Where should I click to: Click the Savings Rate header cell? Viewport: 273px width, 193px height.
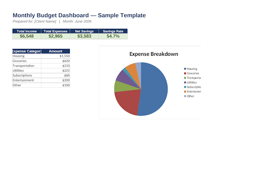point(113,31)
